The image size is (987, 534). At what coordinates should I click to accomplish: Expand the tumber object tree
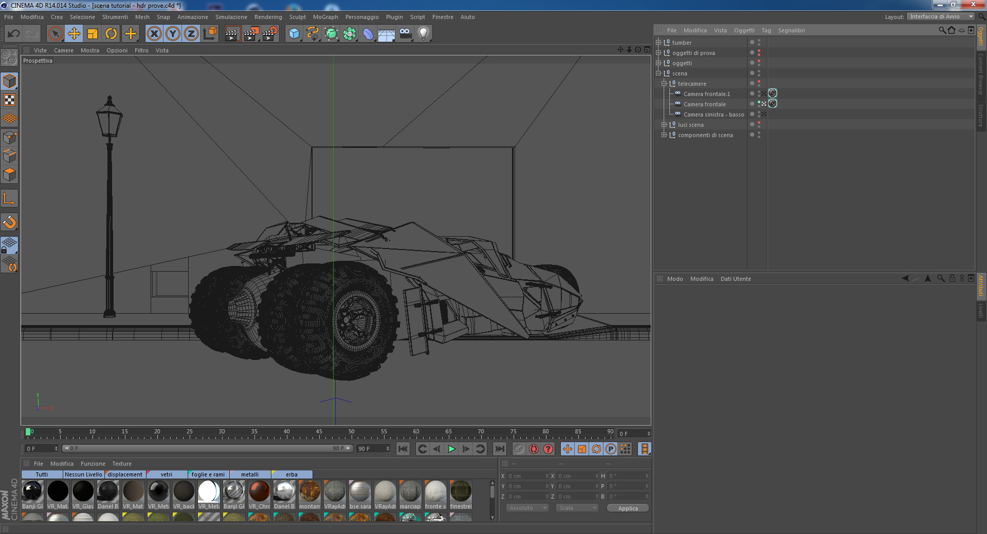tap(658, 43)
